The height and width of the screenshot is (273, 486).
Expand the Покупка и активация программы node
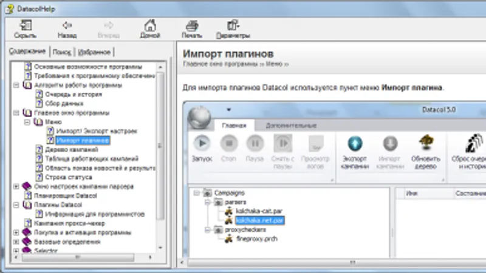(16, 232)
